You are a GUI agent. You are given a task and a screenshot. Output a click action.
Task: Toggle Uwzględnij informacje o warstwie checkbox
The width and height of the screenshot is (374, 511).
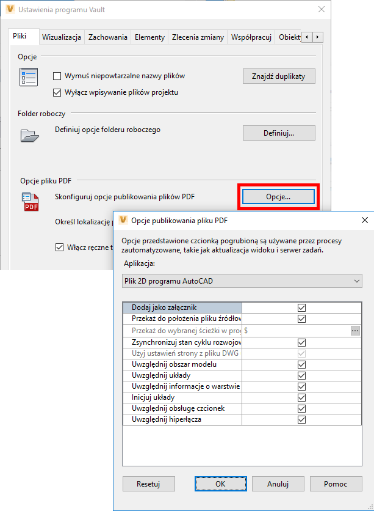301,386
